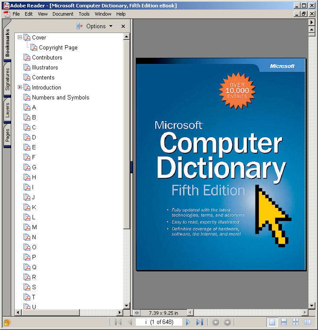The image size is (318, 330).
Task: Open the Options dropdown in Bookmarks panel
Action: pos(99,26)
